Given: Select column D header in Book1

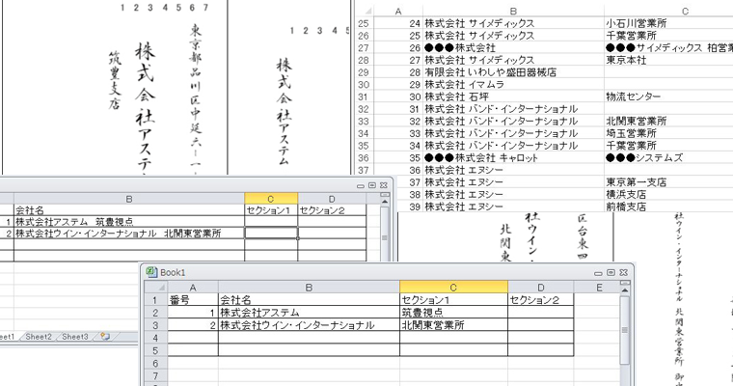Looking at the screenshot, I should 541,288.
